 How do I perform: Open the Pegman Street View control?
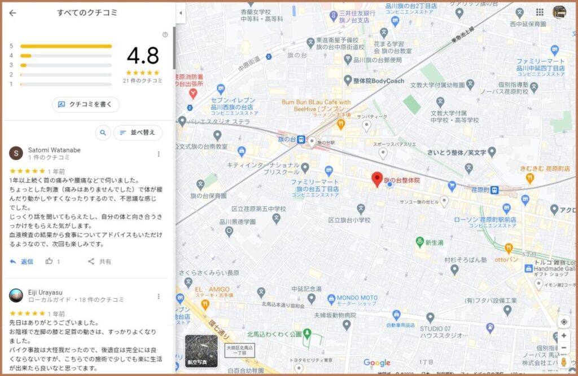click(x=563, y=361)
